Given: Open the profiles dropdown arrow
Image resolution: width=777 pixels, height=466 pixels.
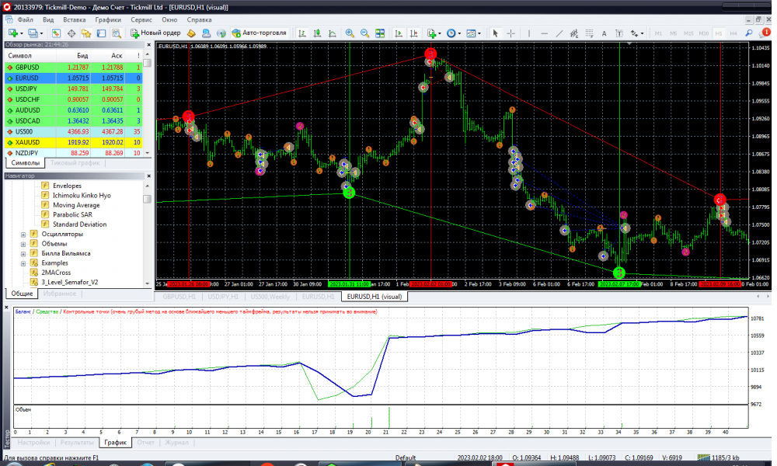Looking at the screenshot, I should point(41,33).
